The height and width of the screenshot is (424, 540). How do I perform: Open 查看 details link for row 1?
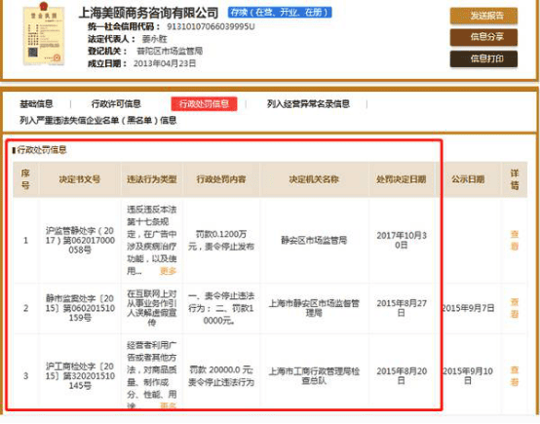515,240
